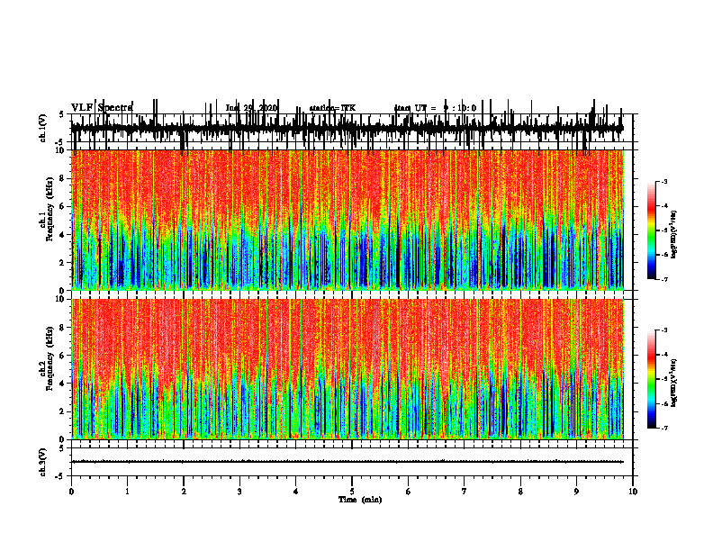Click the '10' tick on the time axis
Viewport: 713px width, 551px height.
point(633,492)
